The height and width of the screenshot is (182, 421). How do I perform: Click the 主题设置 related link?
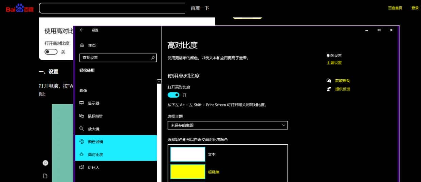click(x=334, y=63)
